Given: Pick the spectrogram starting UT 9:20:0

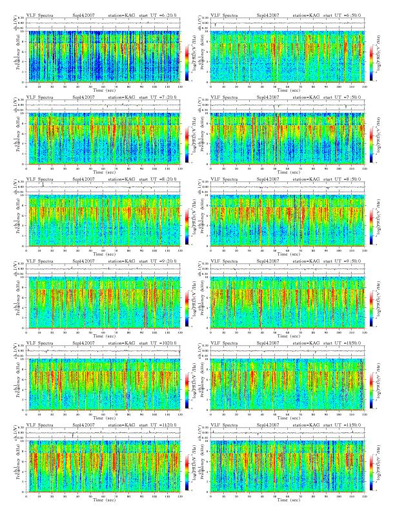Looking at the screenshot, I should coord(103,303).
